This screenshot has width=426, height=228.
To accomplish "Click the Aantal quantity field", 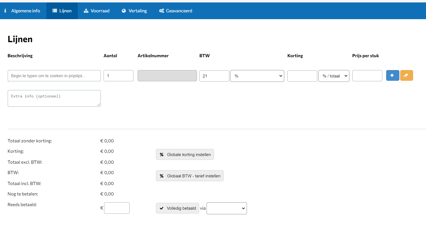I will 118,76.
